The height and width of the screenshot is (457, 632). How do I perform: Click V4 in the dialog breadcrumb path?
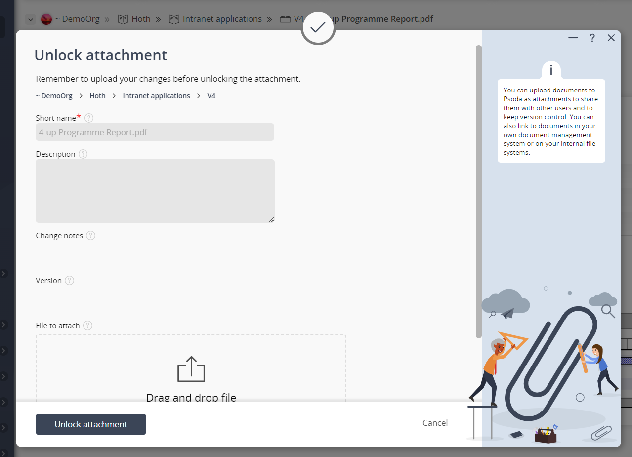[x=211, y=96]
